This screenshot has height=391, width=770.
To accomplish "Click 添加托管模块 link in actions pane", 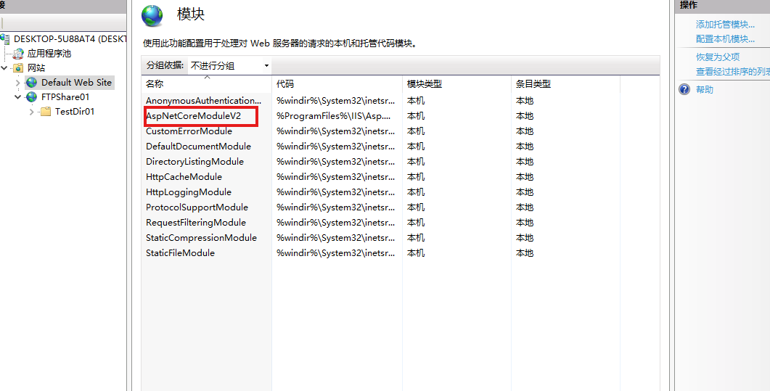I will click(724, 25).
